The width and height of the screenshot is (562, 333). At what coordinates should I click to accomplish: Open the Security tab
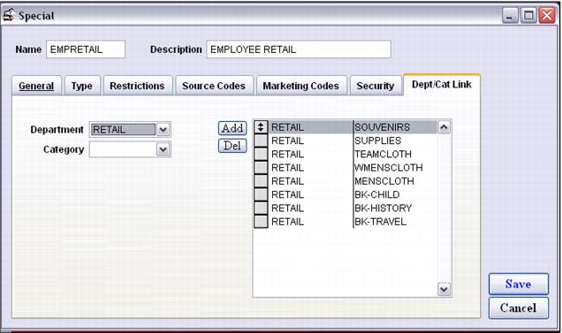tap(376, 86)
